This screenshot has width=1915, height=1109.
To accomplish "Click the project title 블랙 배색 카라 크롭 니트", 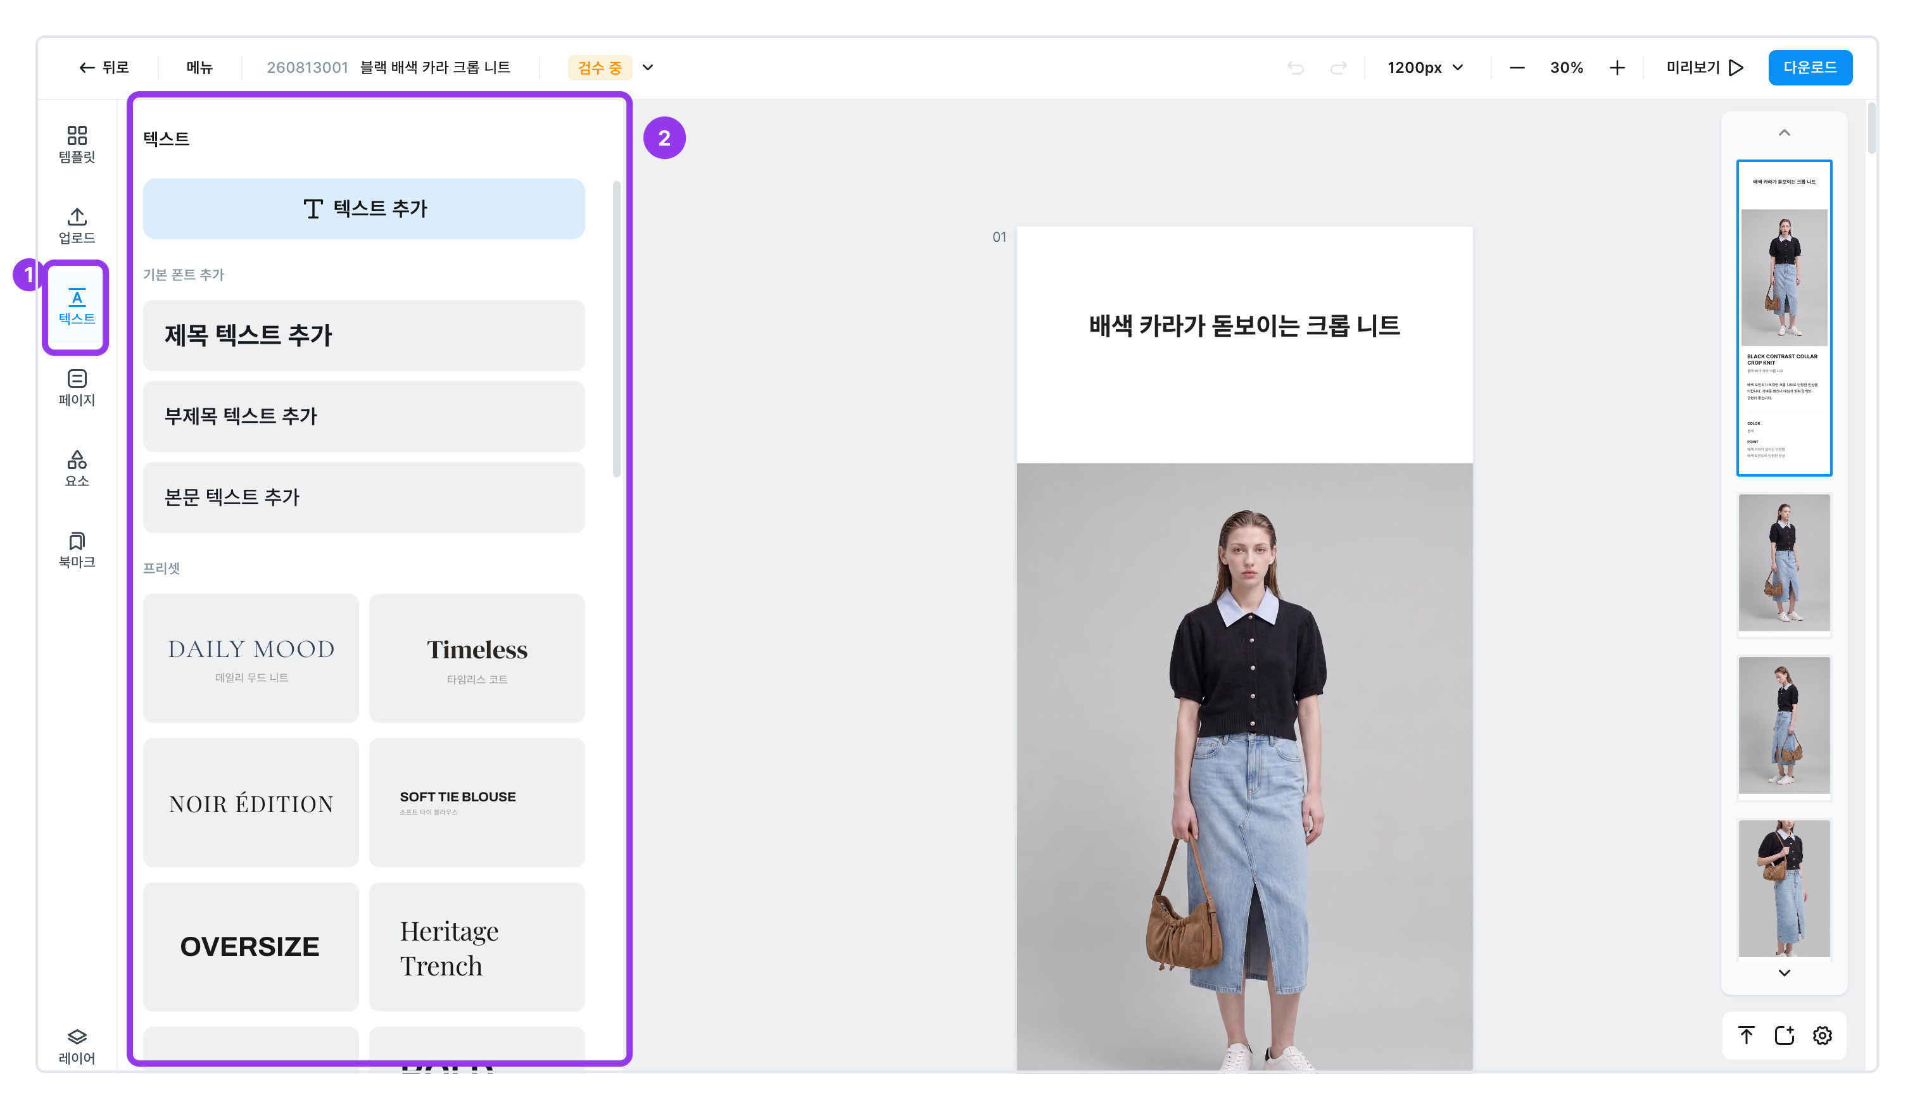I will pyautogui.click(x=434, y=68).
